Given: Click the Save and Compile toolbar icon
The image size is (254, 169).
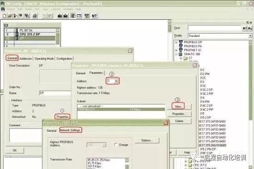Looking at the screenshot, I should pyautogui.click(x=27, y=16).
